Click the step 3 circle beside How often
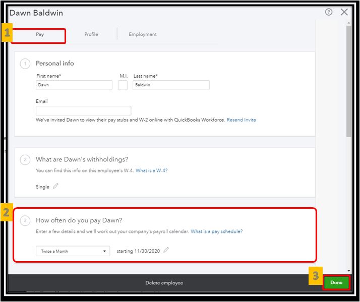 [25, 221]
